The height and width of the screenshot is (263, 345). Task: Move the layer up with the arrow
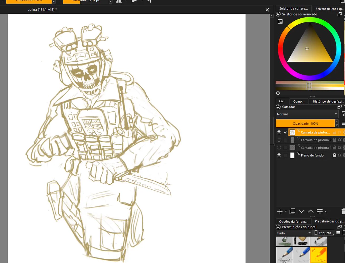310,211
